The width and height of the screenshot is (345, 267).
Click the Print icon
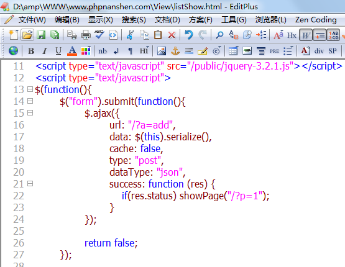pos(86,35)
